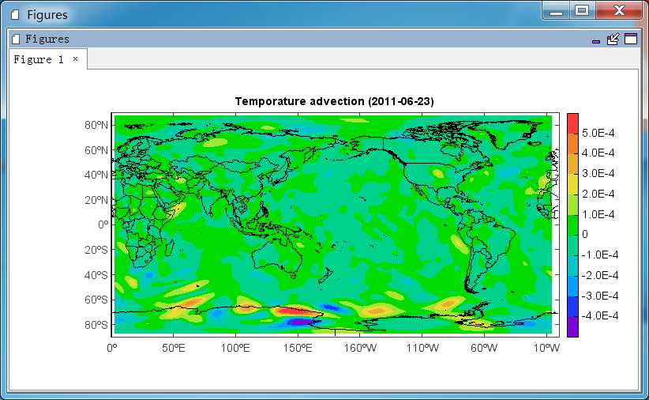649x400 pixels.
Task: Click the outer Figures window title icon
Action: tap(15, 15)
